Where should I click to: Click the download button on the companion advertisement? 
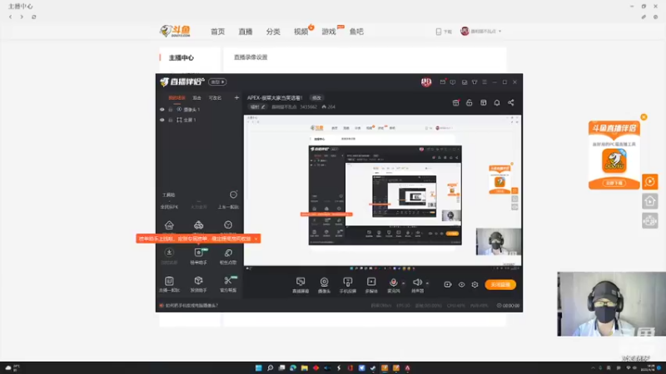click(614, 183)
